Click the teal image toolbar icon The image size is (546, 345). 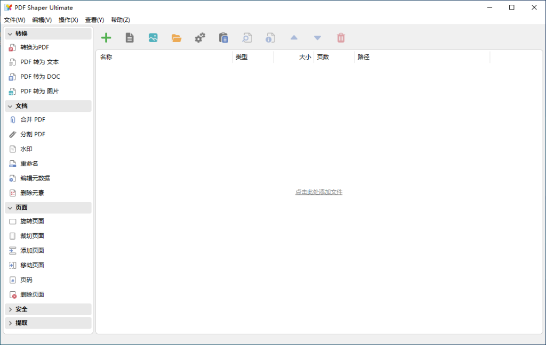[153, 38]
